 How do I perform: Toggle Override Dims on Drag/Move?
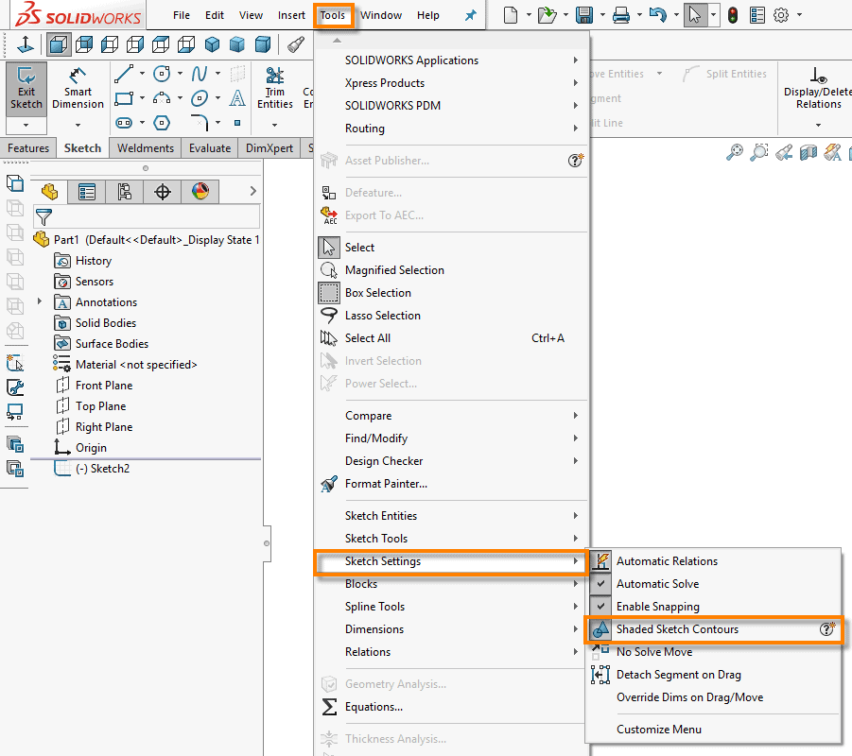pos(689,697)
